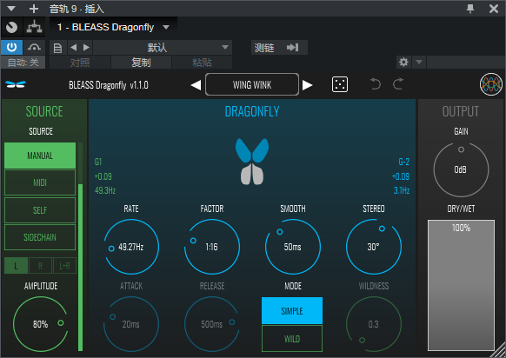The image size is (506, 358).
Task: Click the preset file document icon
Action: point(57,48)
